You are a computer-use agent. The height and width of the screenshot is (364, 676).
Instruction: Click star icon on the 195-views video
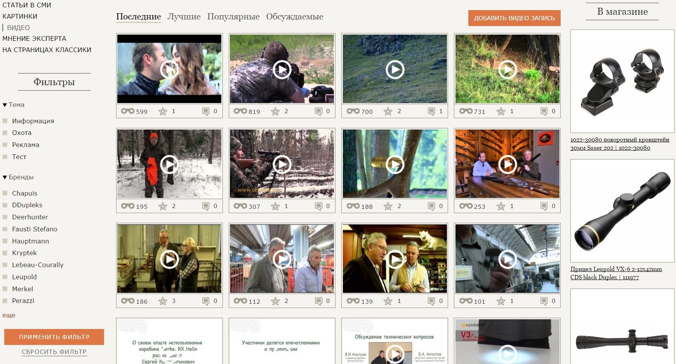163,206
